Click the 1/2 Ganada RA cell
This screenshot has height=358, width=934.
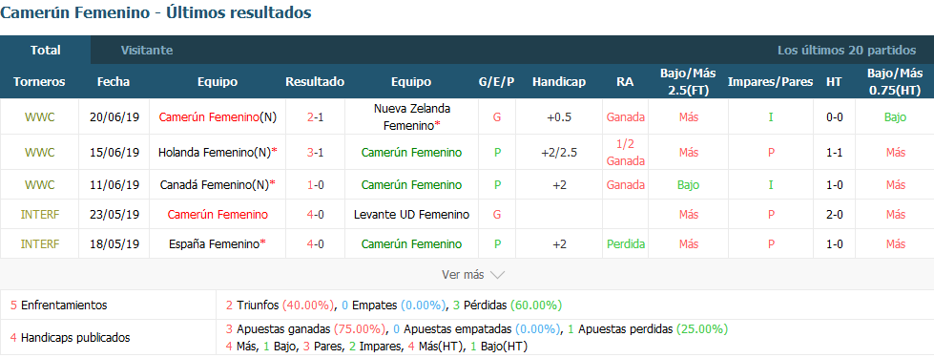click(x=626, y=153)
